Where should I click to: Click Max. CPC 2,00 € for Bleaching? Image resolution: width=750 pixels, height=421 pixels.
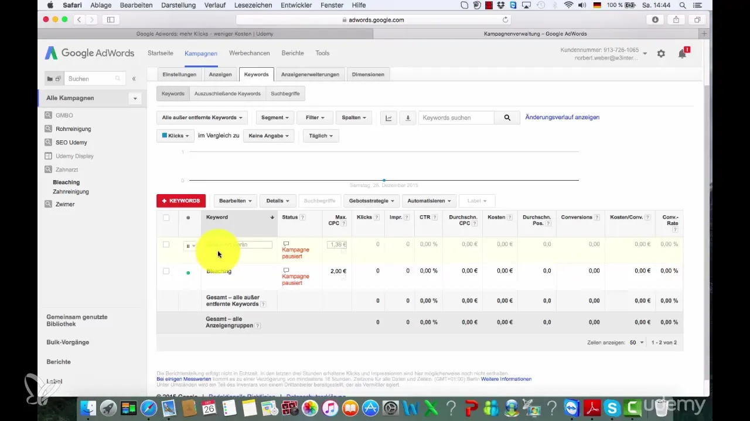point(338,271)
